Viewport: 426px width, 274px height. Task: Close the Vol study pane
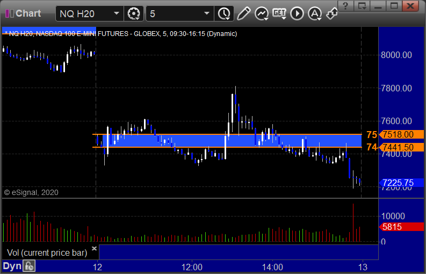tap(94, 248)
